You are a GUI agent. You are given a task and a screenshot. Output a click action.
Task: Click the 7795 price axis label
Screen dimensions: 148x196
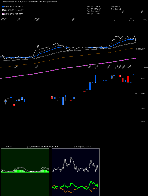click(x=143, y=108)
